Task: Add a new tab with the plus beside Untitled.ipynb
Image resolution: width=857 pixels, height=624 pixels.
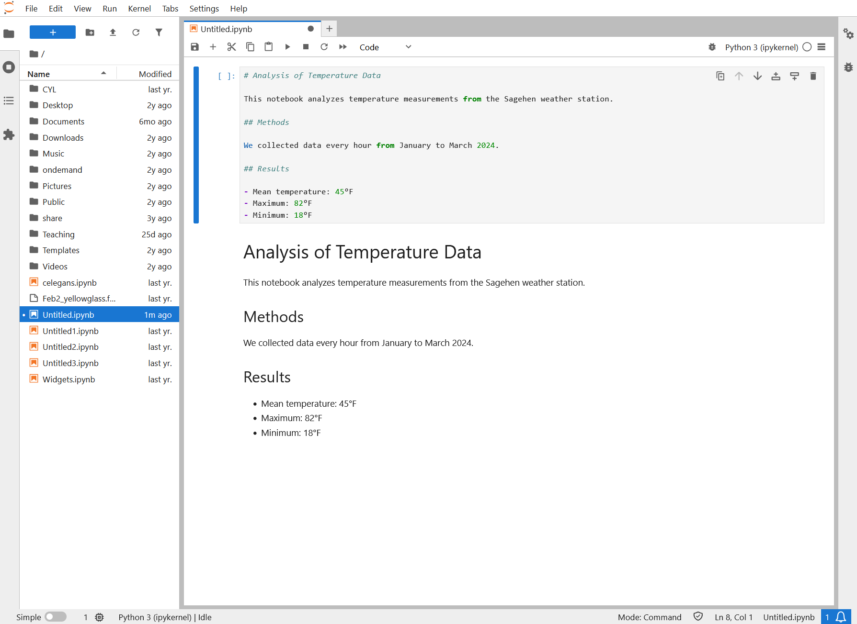Action: coord(329,29)
